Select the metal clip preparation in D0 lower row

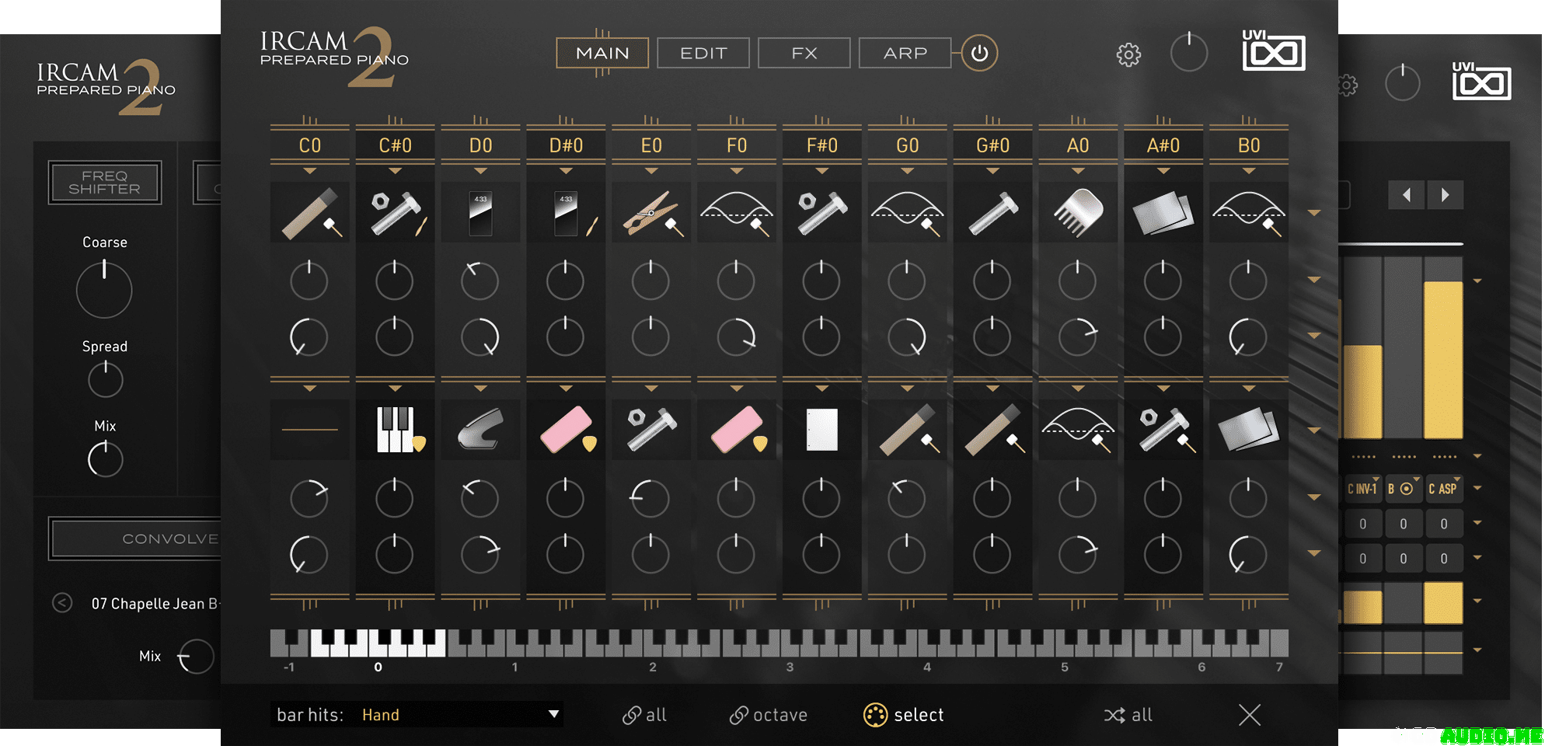[x=480, y=429]
